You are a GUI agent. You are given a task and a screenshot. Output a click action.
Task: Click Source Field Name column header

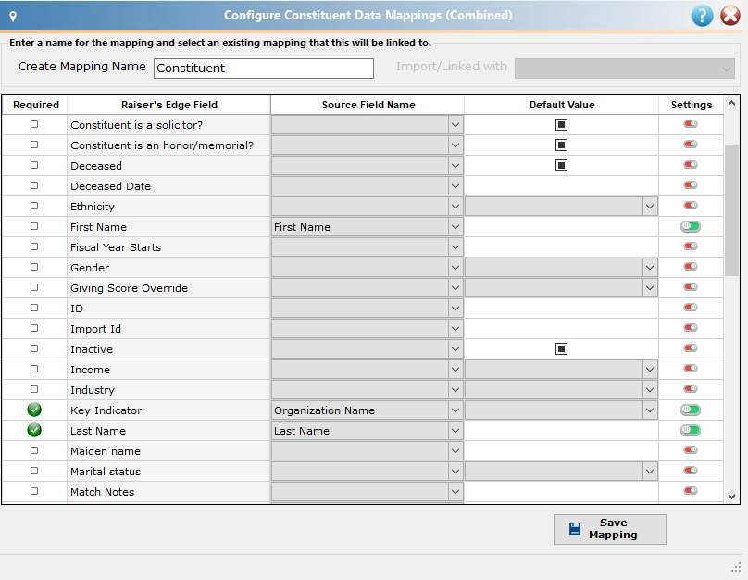pyautogui.click(x=368, y=105)
